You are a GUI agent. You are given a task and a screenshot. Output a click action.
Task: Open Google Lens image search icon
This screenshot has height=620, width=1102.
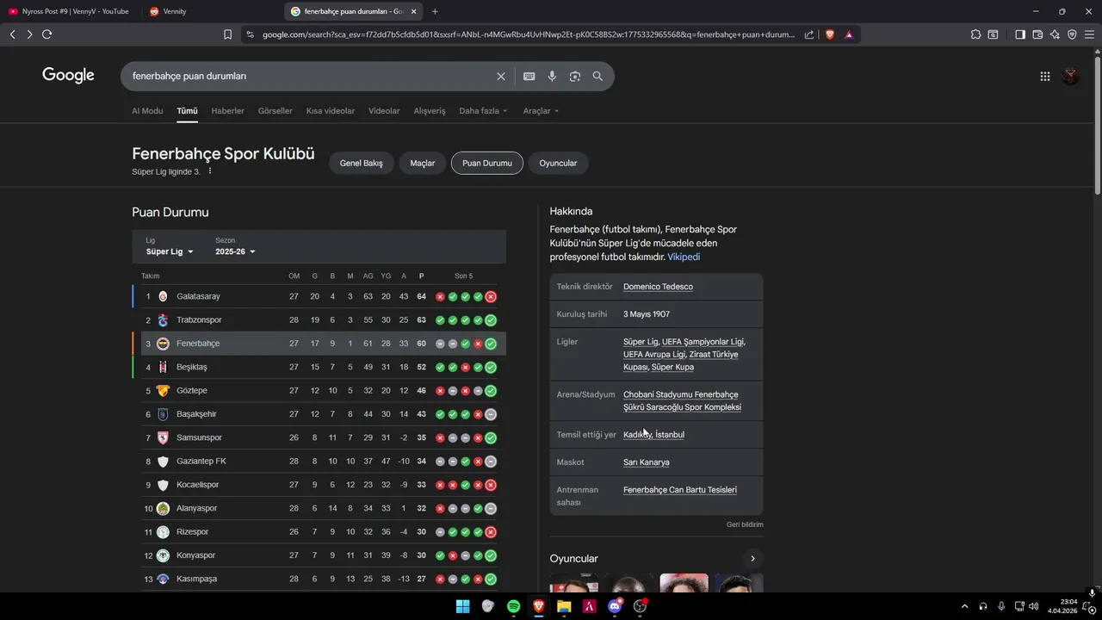[575, 76]
